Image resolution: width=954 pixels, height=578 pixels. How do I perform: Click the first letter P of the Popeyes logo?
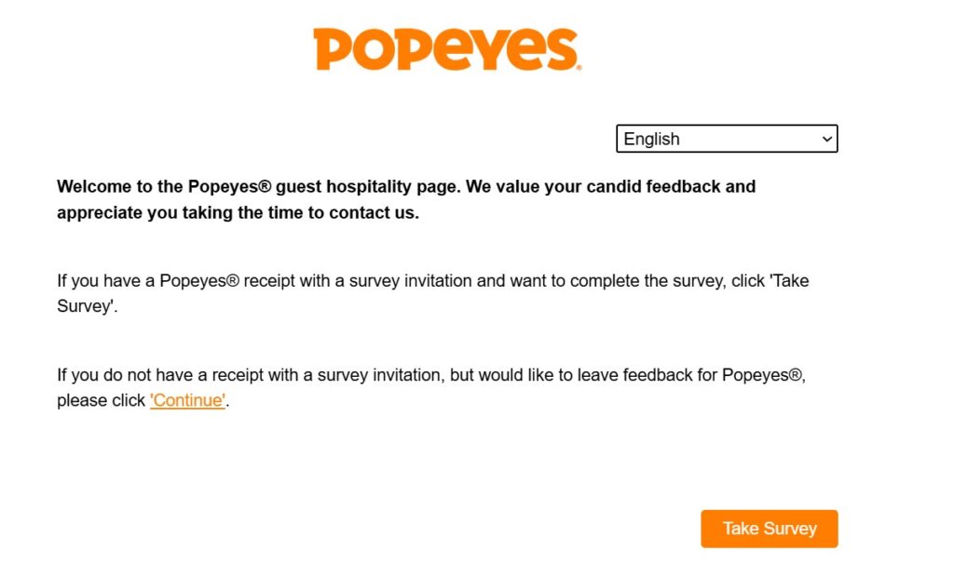point(334,49)
